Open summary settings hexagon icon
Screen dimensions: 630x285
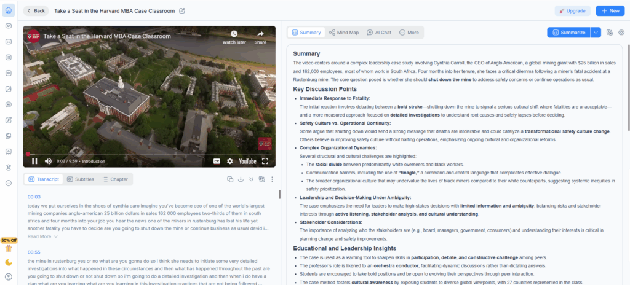(621, 33)
